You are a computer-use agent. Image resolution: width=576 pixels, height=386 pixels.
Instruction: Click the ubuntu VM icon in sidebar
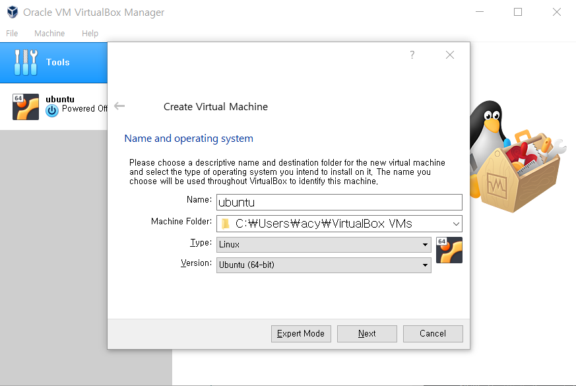tap(25, 106)
